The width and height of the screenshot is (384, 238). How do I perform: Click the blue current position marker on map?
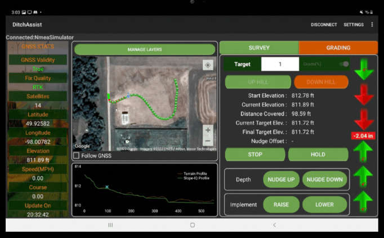128,95
